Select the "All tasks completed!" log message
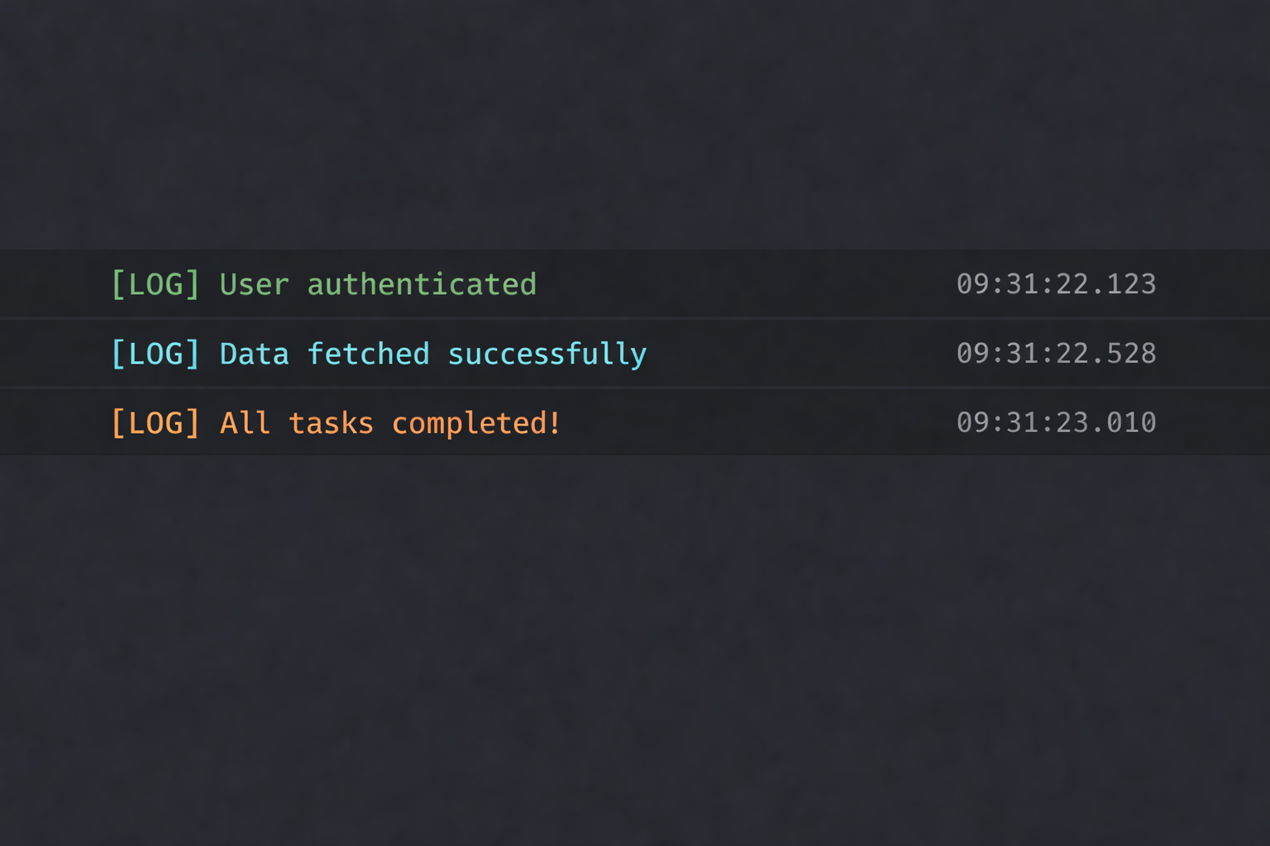The height and width of the screenshot is (846, 1270). 390,423
